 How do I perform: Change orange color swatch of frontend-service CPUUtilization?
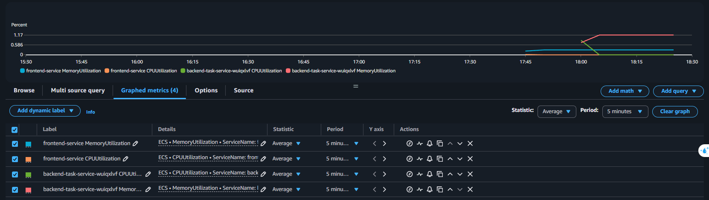pyautogui.click(x=29, y=160)
